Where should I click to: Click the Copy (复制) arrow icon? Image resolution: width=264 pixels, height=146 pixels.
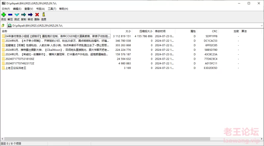coord(23,15)
